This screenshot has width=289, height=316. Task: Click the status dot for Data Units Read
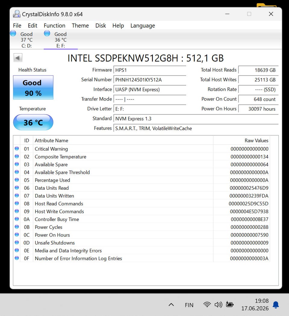pos(17,188)
